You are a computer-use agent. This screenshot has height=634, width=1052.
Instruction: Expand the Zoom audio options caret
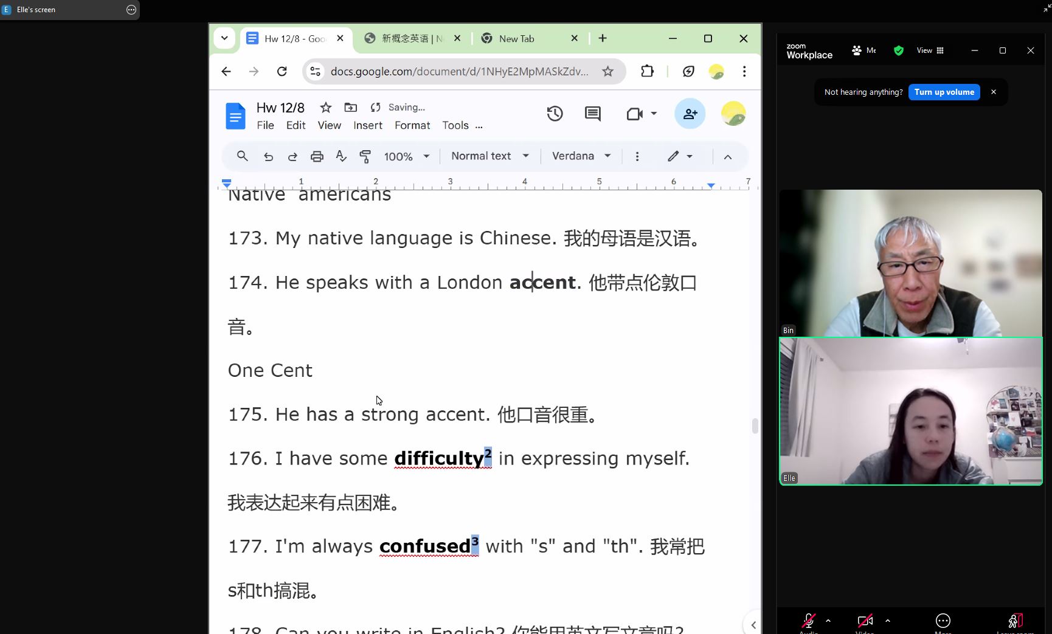pyautogui.click(x=828, y=621)
